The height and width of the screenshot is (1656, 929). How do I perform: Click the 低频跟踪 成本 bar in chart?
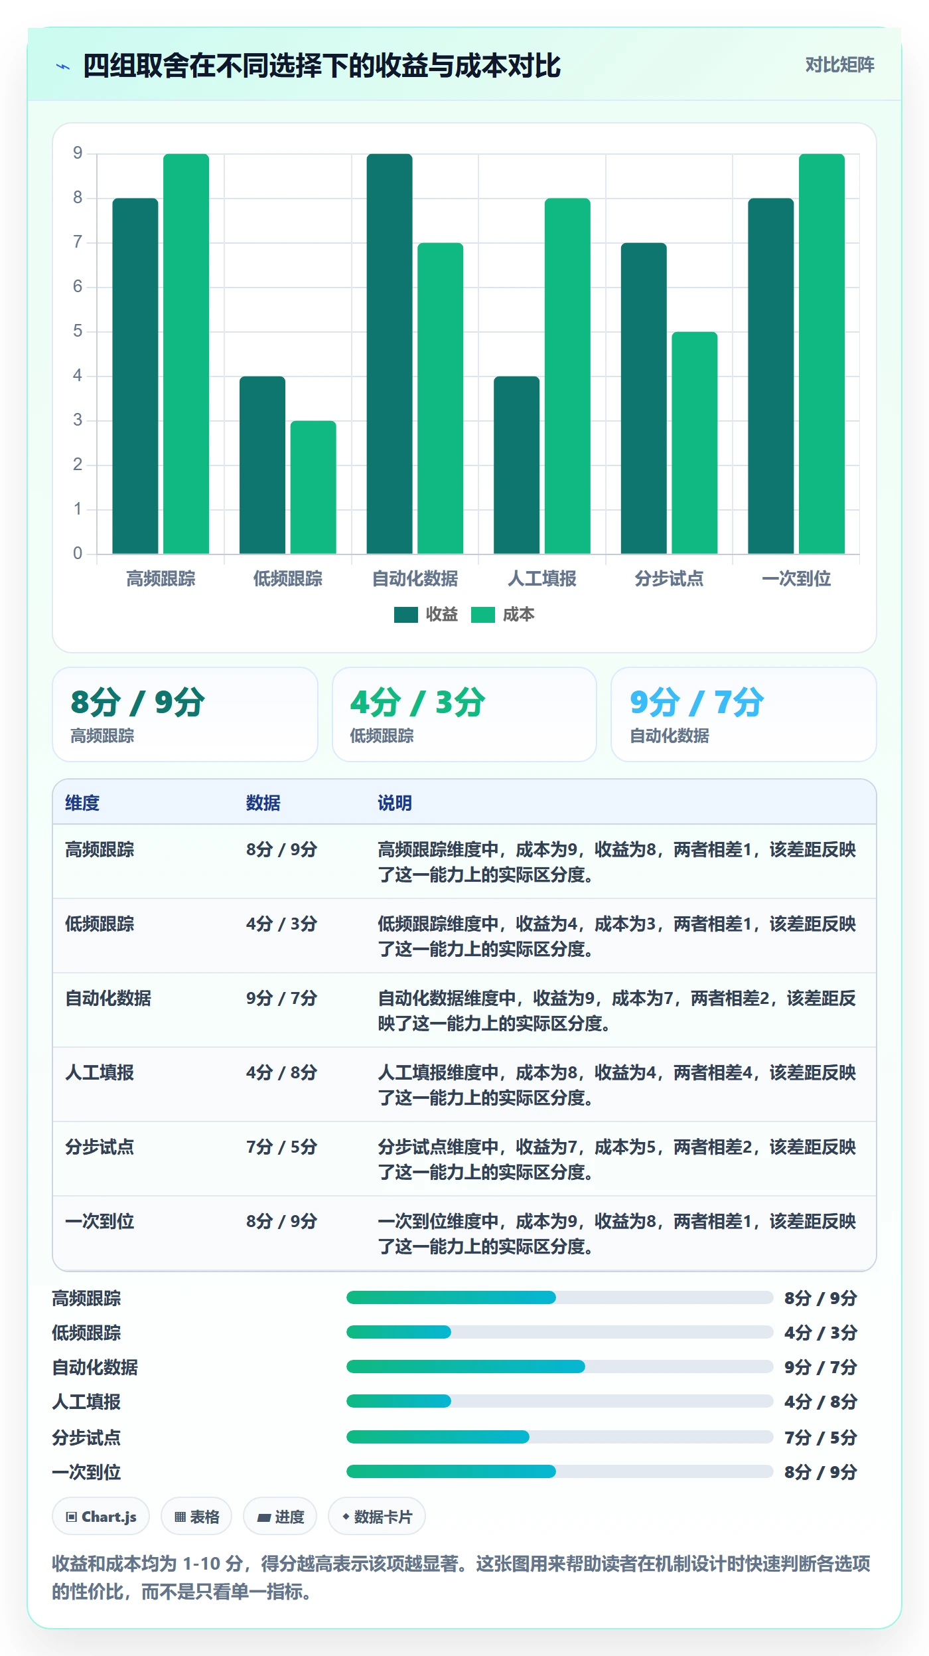(x=313, y=487)
